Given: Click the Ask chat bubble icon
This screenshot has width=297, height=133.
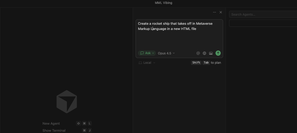Looking at the screenshot, I should click(x=142, y=53).
